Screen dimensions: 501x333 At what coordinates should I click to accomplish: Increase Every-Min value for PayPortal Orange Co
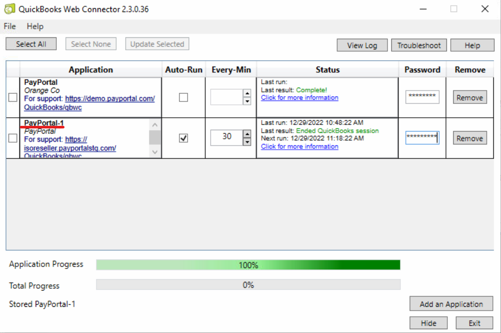(x=247, y=93)
